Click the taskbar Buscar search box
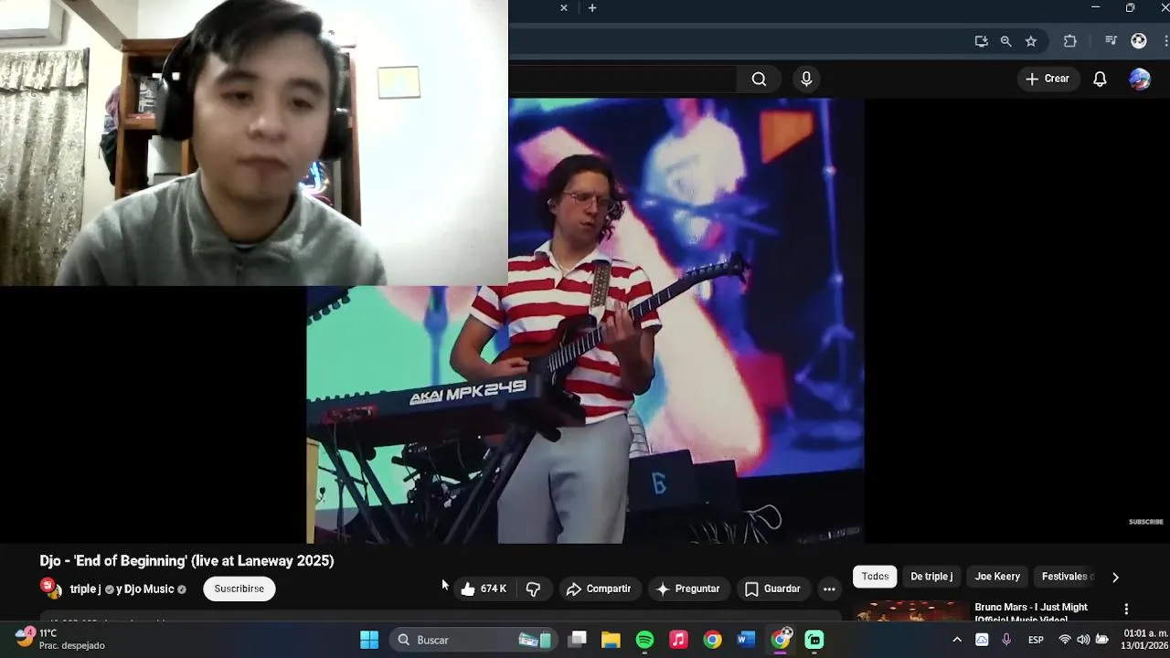1170x658 pixels. (x=473, y=640)
